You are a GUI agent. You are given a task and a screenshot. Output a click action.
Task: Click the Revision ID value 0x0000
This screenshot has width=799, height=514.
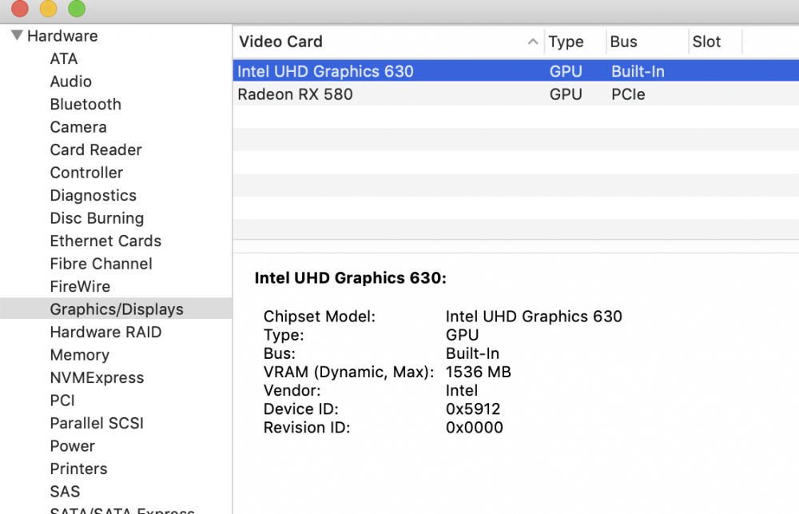click(x=475, y=428)
